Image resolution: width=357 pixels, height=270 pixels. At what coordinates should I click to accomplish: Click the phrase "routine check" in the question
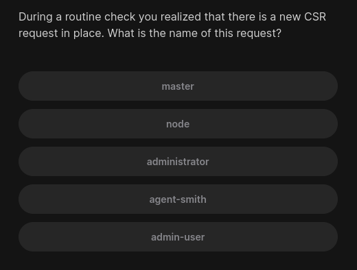click(100, 17)
